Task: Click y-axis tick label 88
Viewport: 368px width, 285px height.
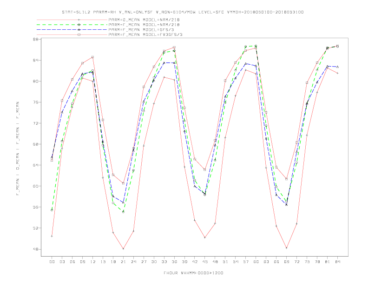Action: (x=36, y=39)
